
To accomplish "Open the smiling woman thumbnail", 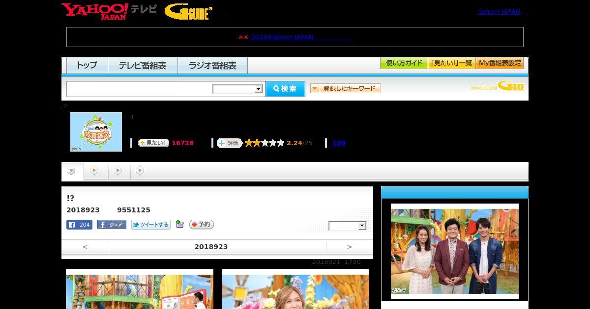I will [x=295, y=289].
